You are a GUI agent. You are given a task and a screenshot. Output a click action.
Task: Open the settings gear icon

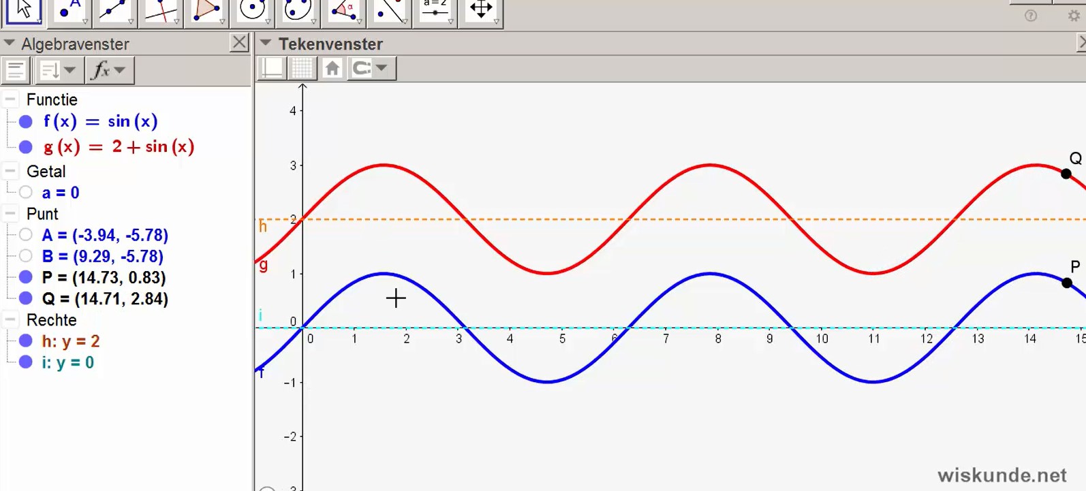1074,16
